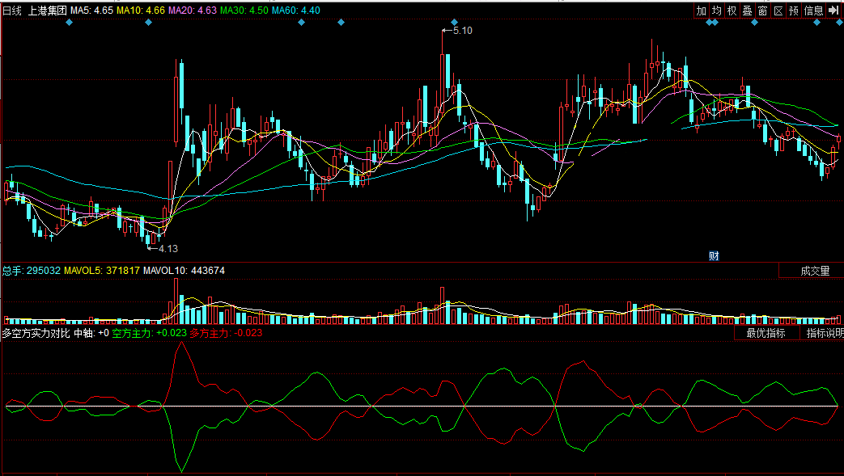Image resolution: width=844 pixels, height=476 pixels.
Task: Open the 信息 info panel
Action: [813, 11]
